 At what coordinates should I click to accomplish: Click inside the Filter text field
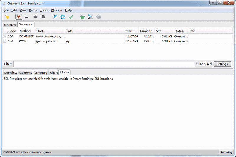point(103,64)
